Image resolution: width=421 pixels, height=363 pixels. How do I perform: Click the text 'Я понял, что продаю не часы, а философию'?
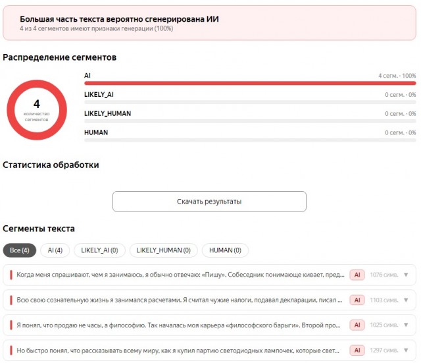point(82,325)
